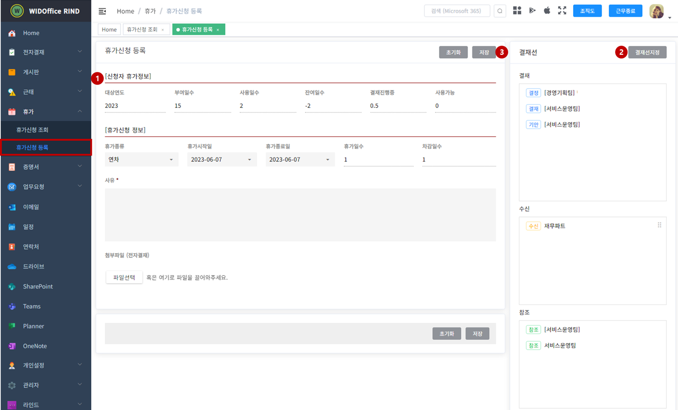Screen dimensions: 678x410
Task: Click the search magnifier icon
Action: pos(500,11)
